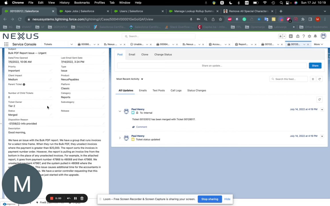Viewport: 330px width, 206px height.
Task: Show the Status Changes feed tab
Action: (x=197, y=90)
